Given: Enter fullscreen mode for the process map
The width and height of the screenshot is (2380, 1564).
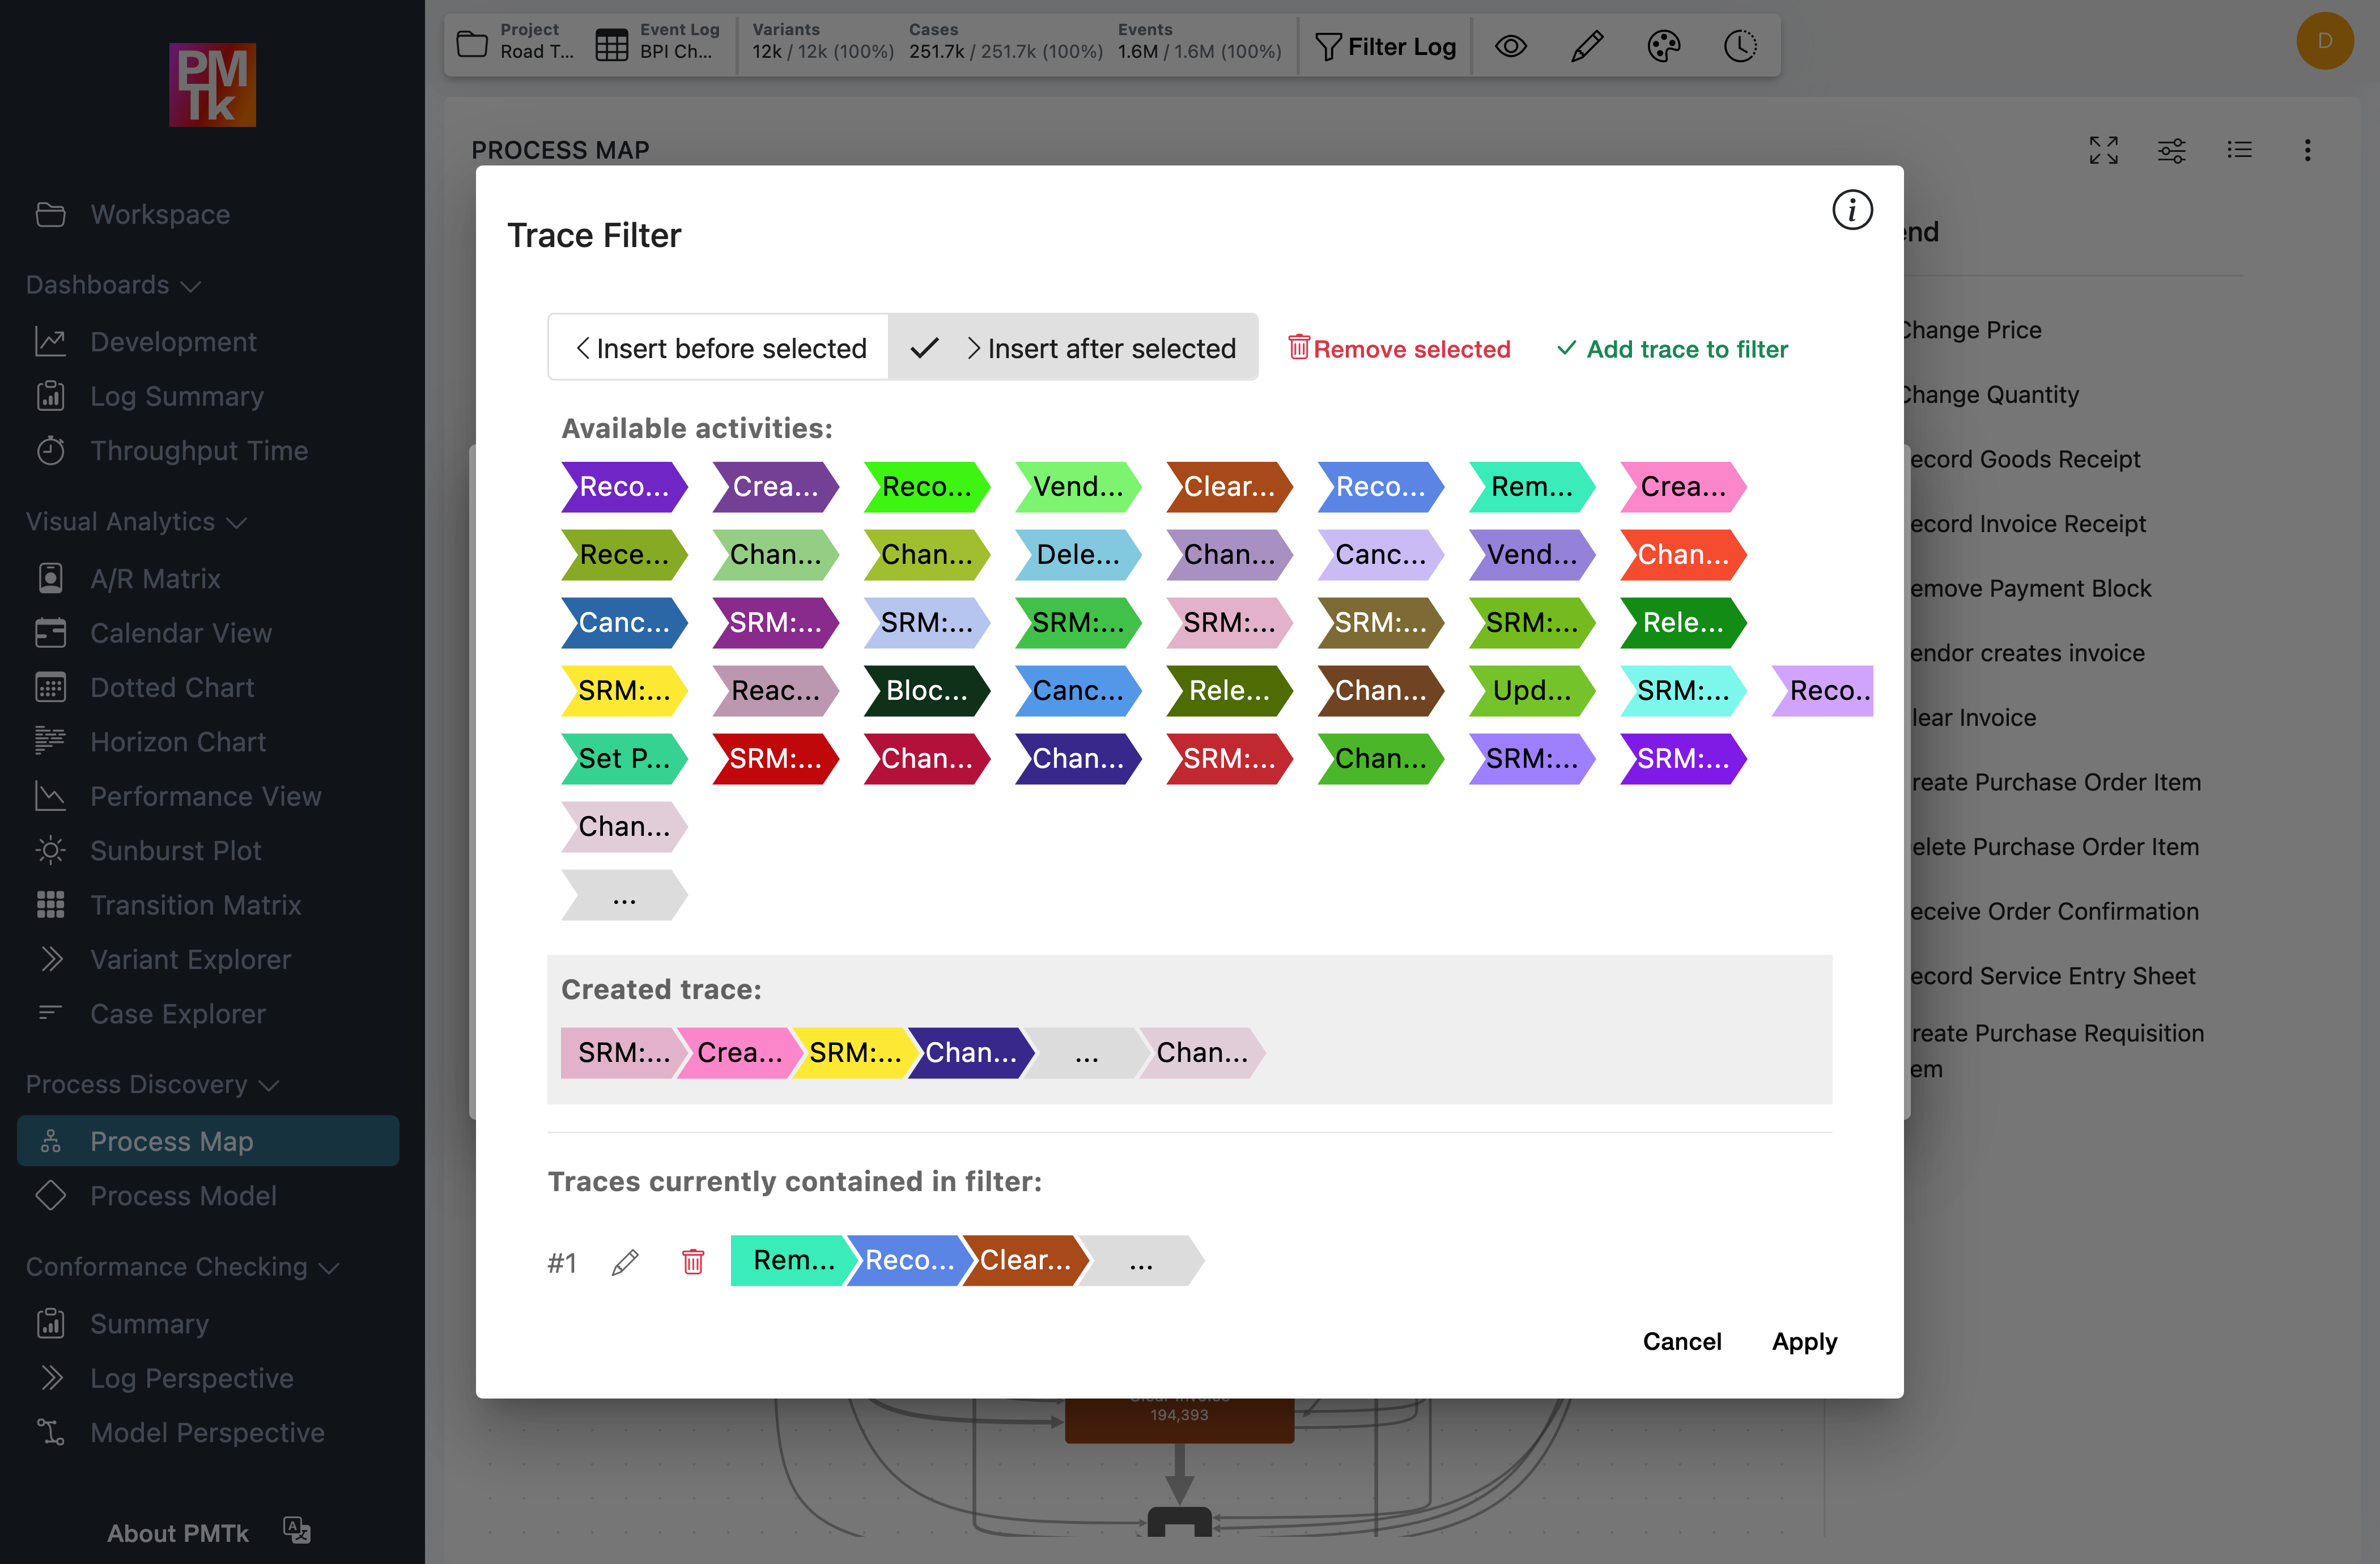Looking at the screenshot, I should point(2103,150).
